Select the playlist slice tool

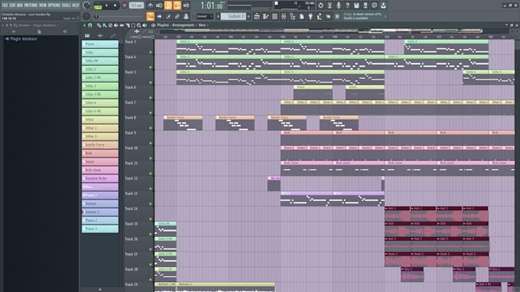tap(128, 25)
